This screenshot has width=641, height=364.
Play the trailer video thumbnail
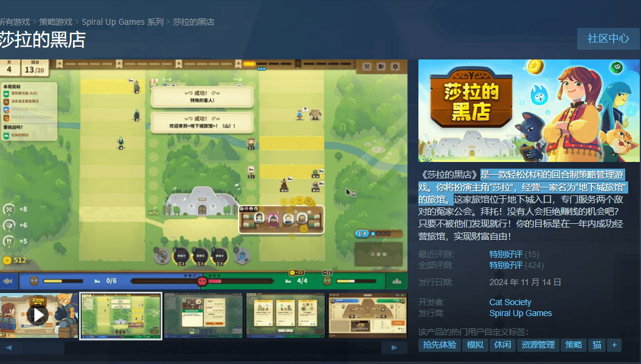click(x=38, y=315)
